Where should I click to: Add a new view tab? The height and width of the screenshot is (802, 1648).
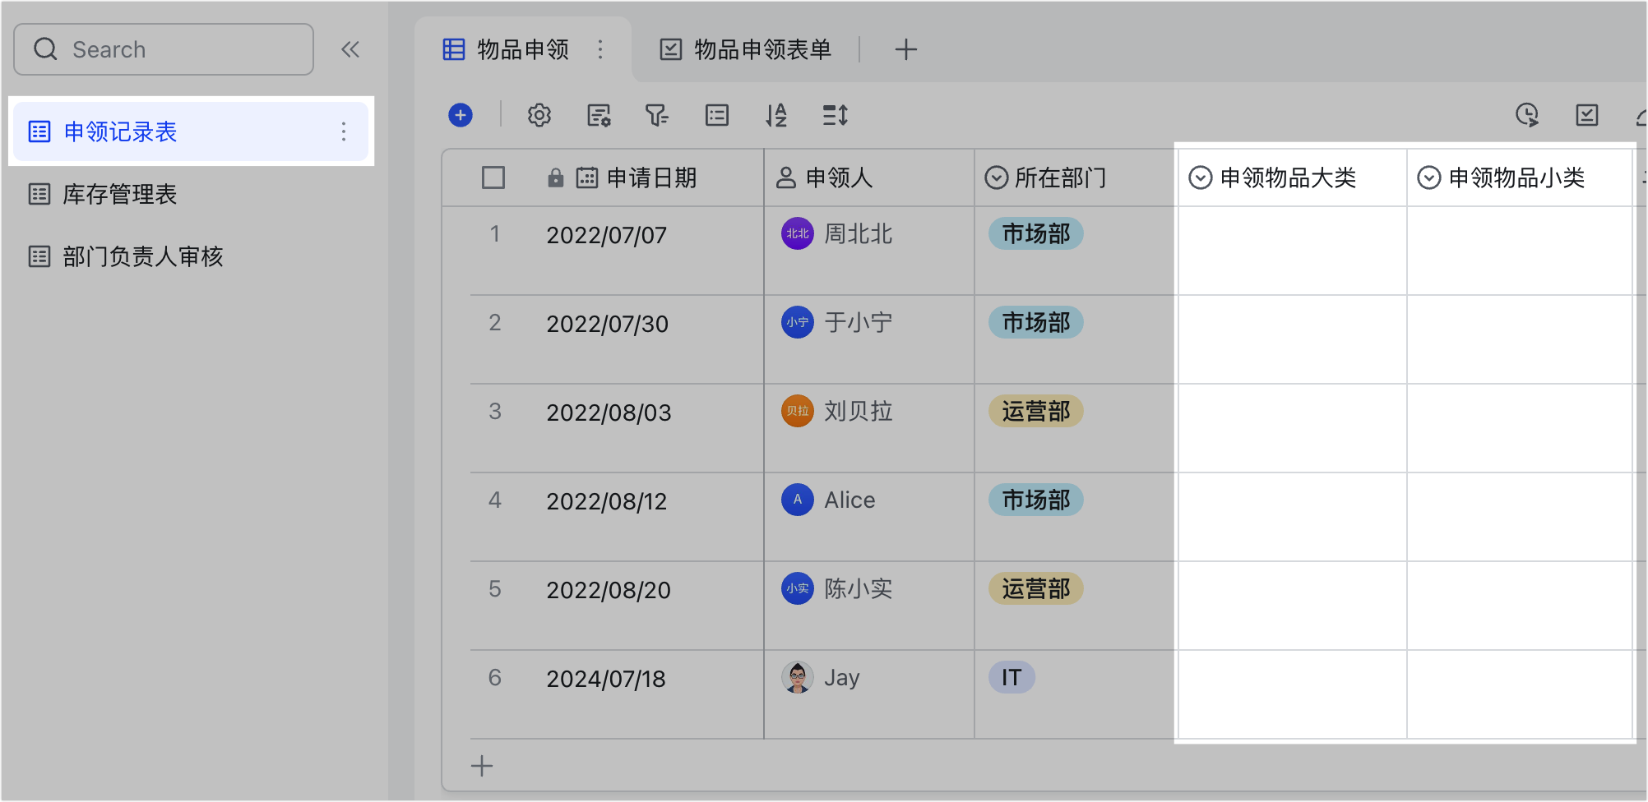(905, 49)
